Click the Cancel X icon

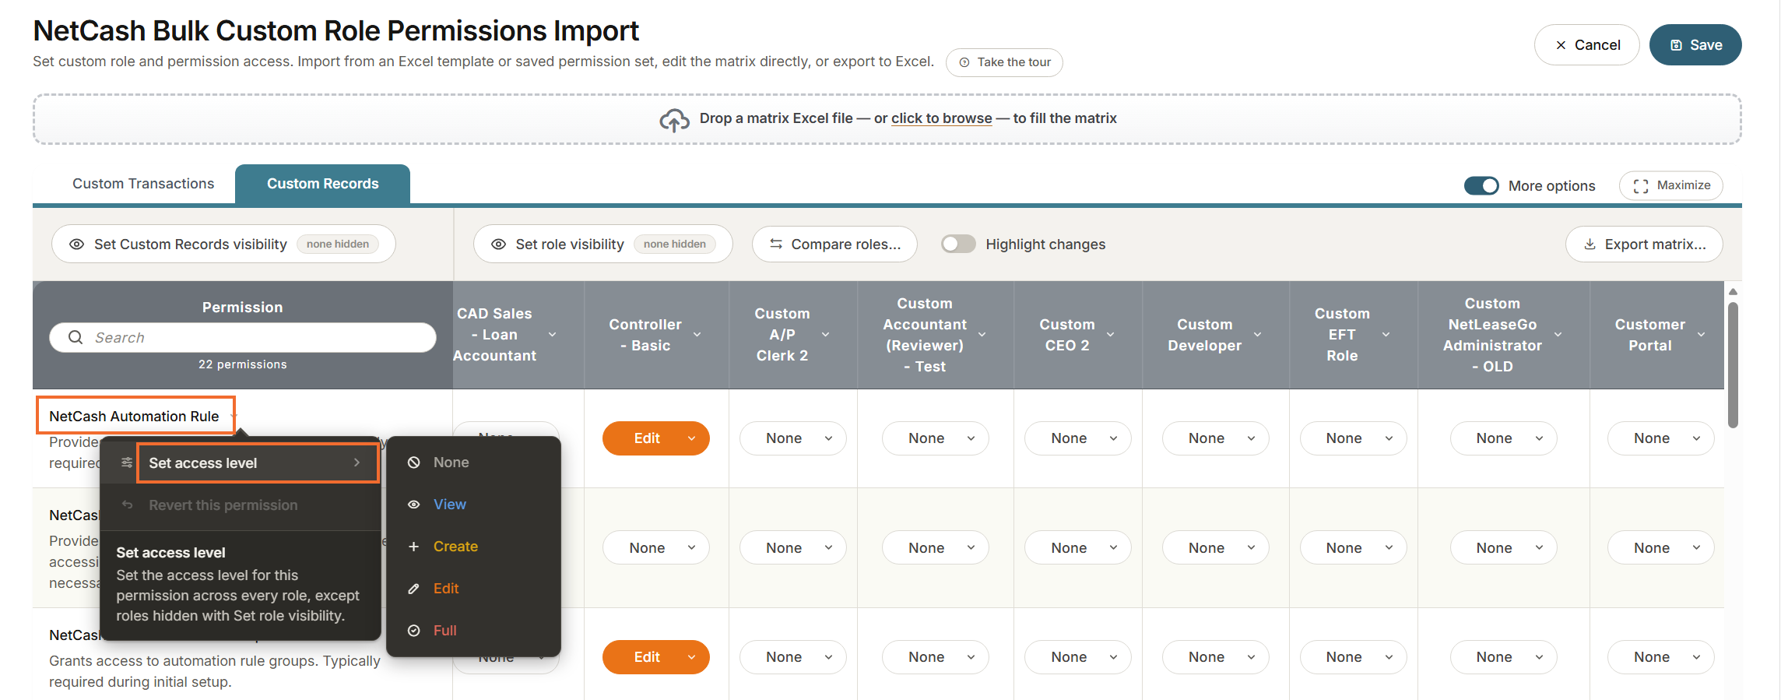click(x=1561, y=45)
